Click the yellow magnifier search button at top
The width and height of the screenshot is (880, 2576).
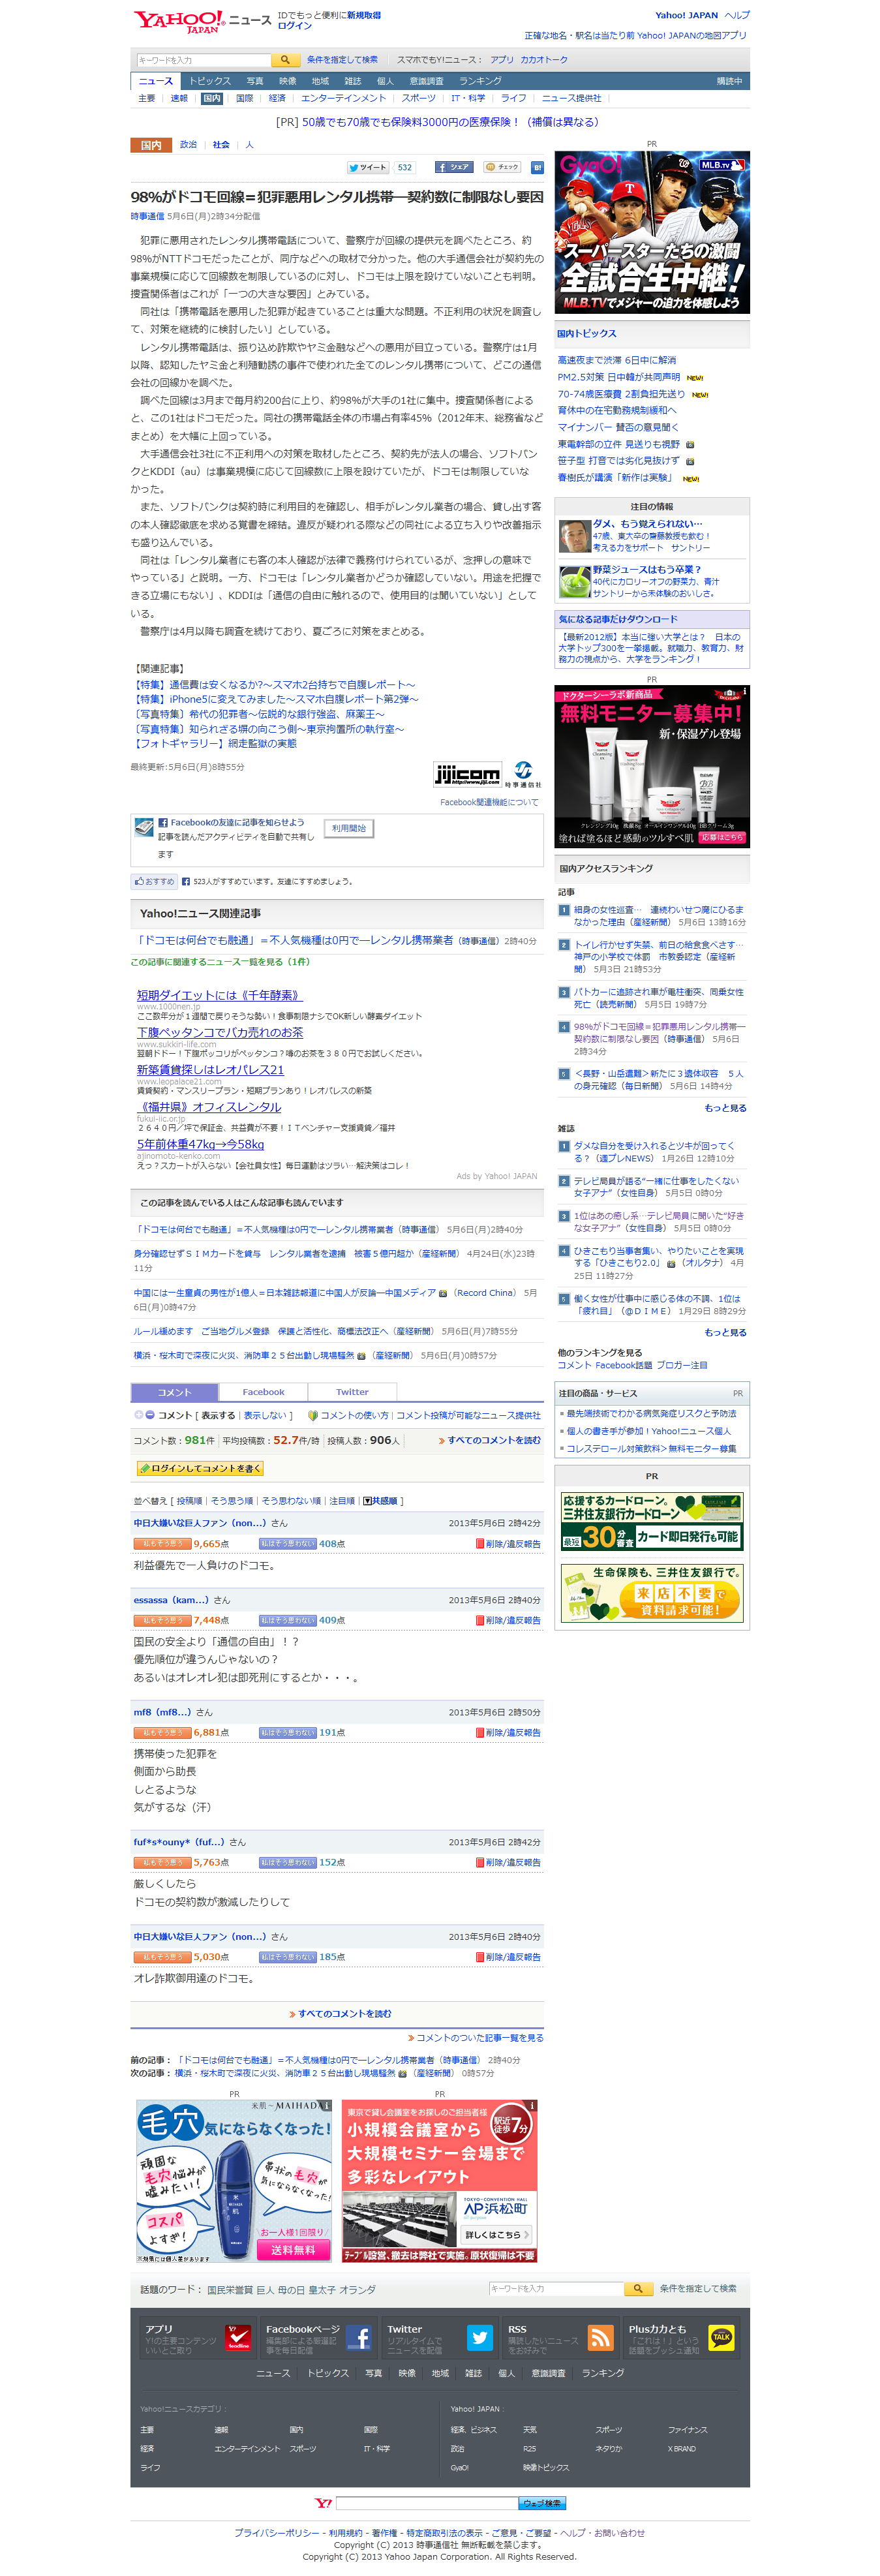pyautogui.click(x=285, y=60)
